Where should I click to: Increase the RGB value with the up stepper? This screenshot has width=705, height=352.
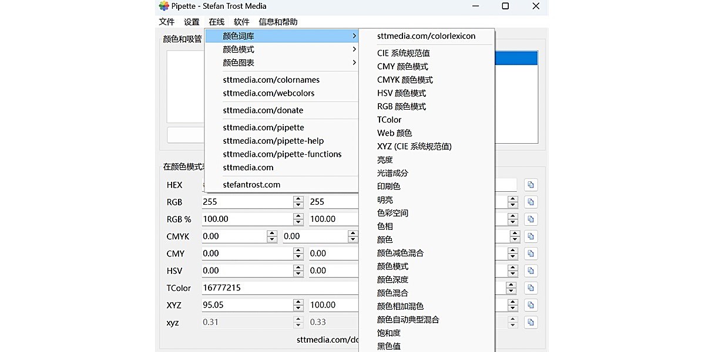click(298, 198)
